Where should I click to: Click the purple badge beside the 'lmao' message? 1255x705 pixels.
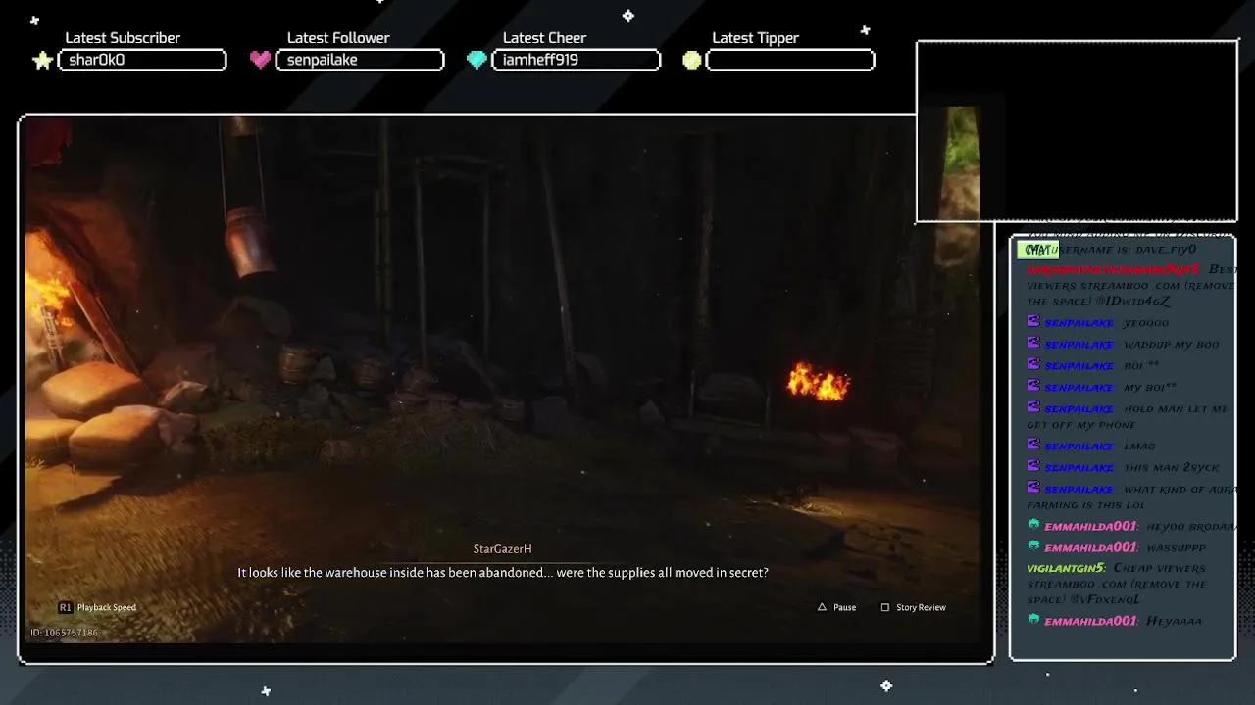(1033, 445)
